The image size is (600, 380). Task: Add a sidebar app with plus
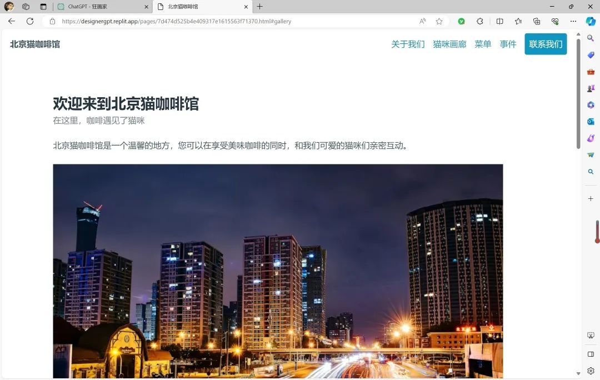591,198
